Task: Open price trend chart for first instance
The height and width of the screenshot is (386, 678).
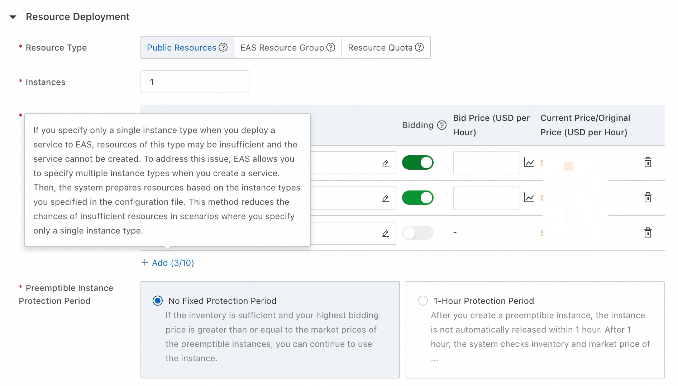Action: [529, 163]
